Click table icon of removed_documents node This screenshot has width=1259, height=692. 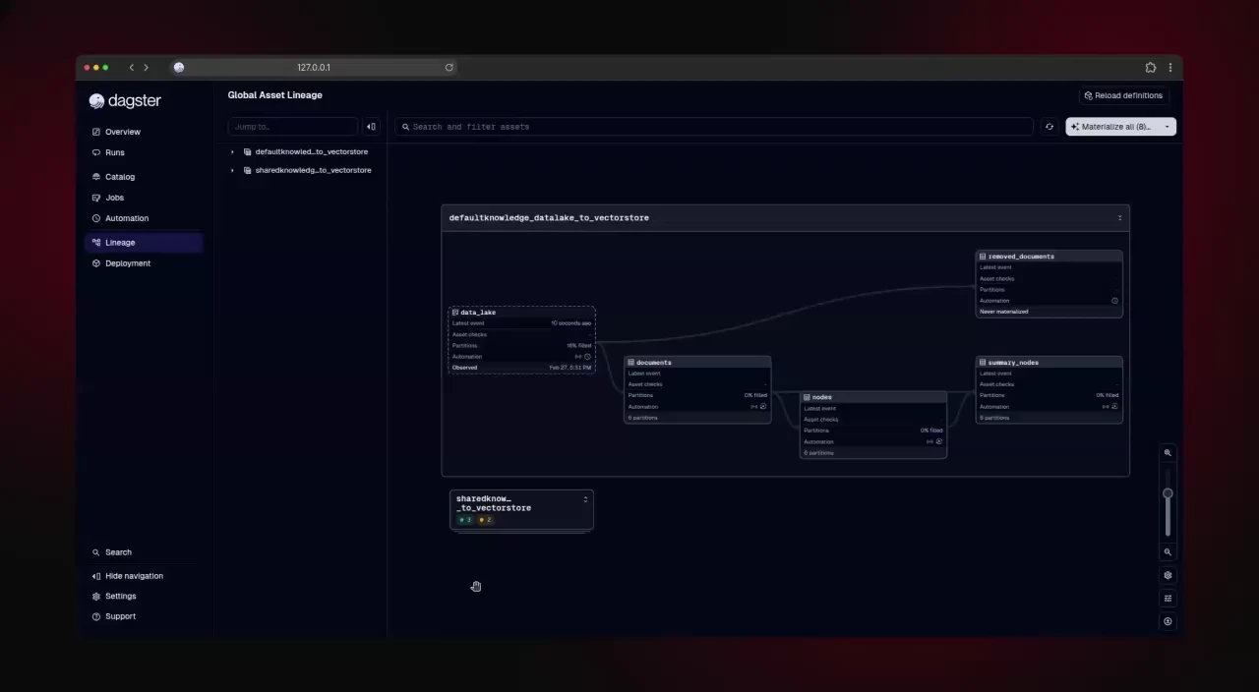tap(983, 257)
